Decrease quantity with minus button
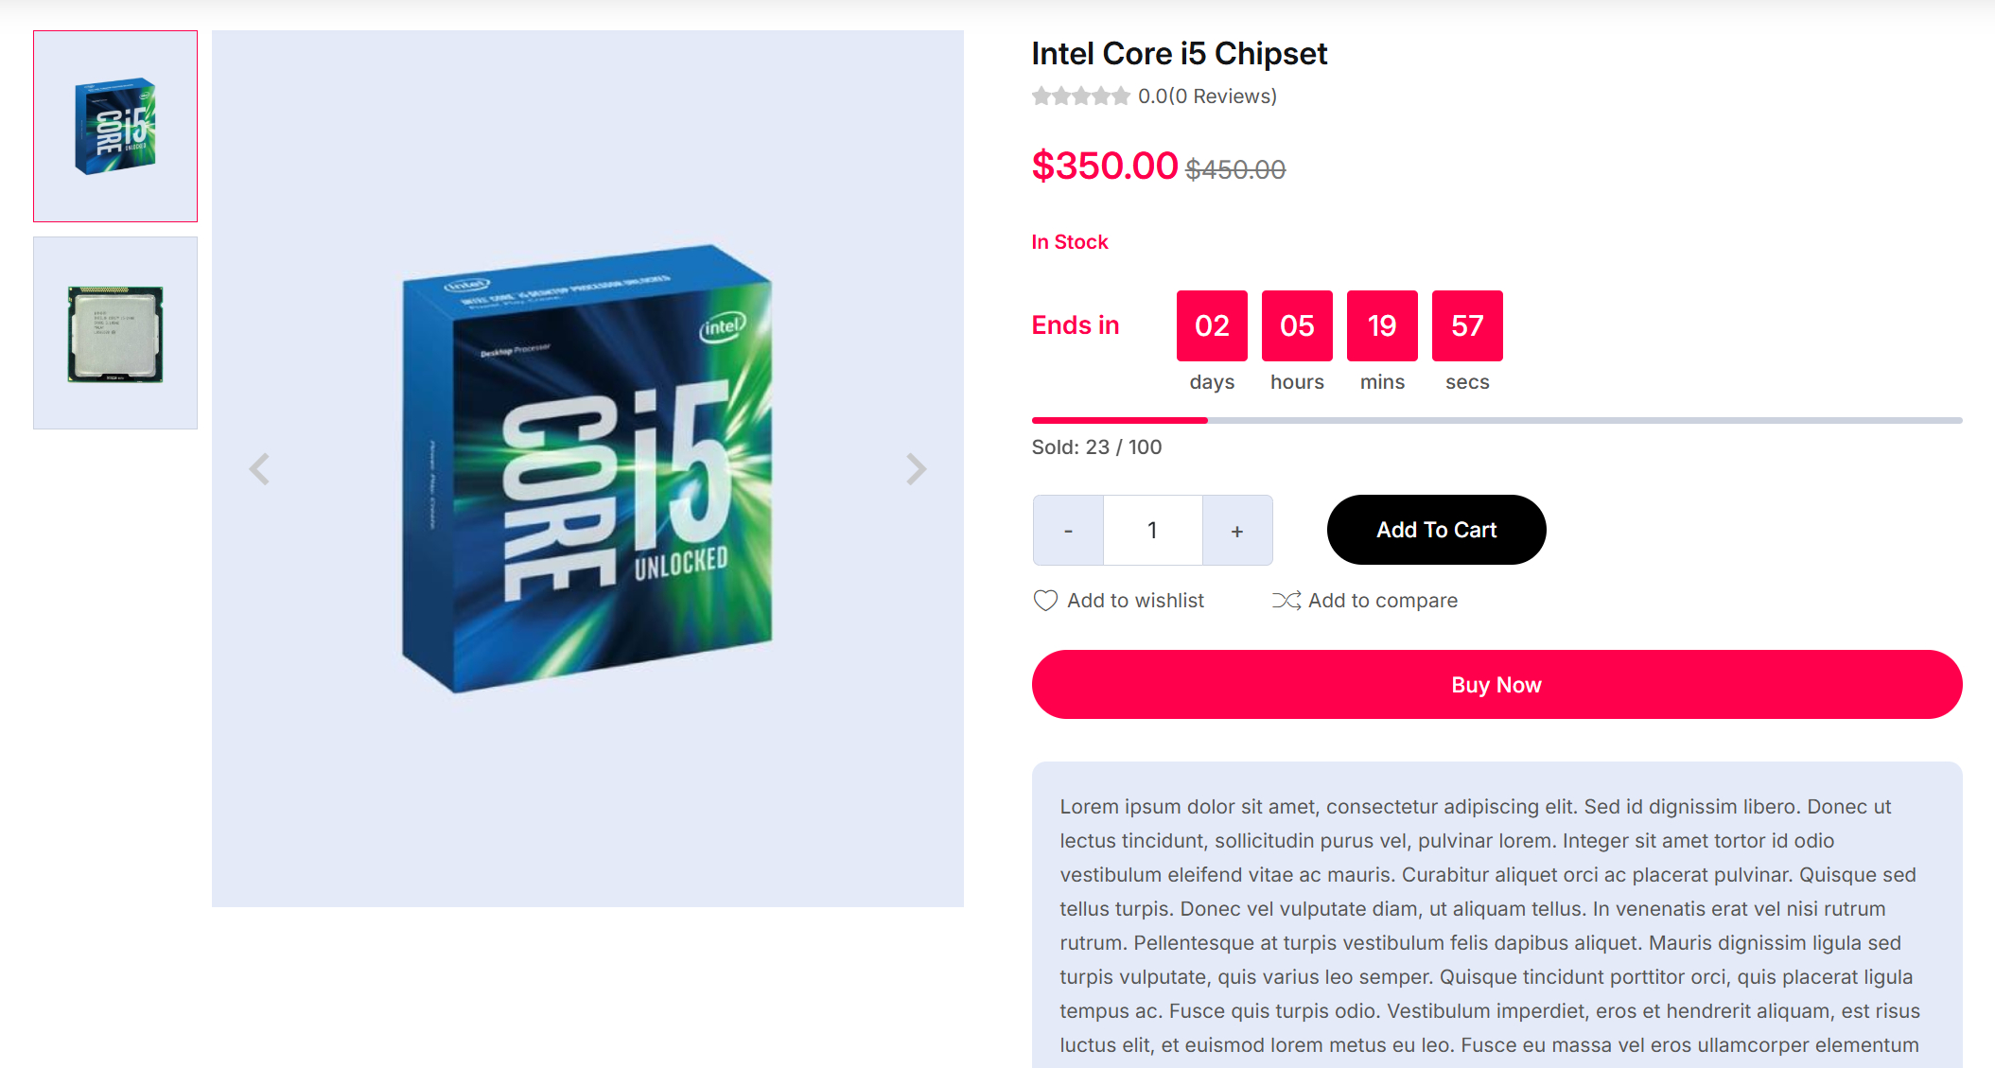 pos(1068,531)
